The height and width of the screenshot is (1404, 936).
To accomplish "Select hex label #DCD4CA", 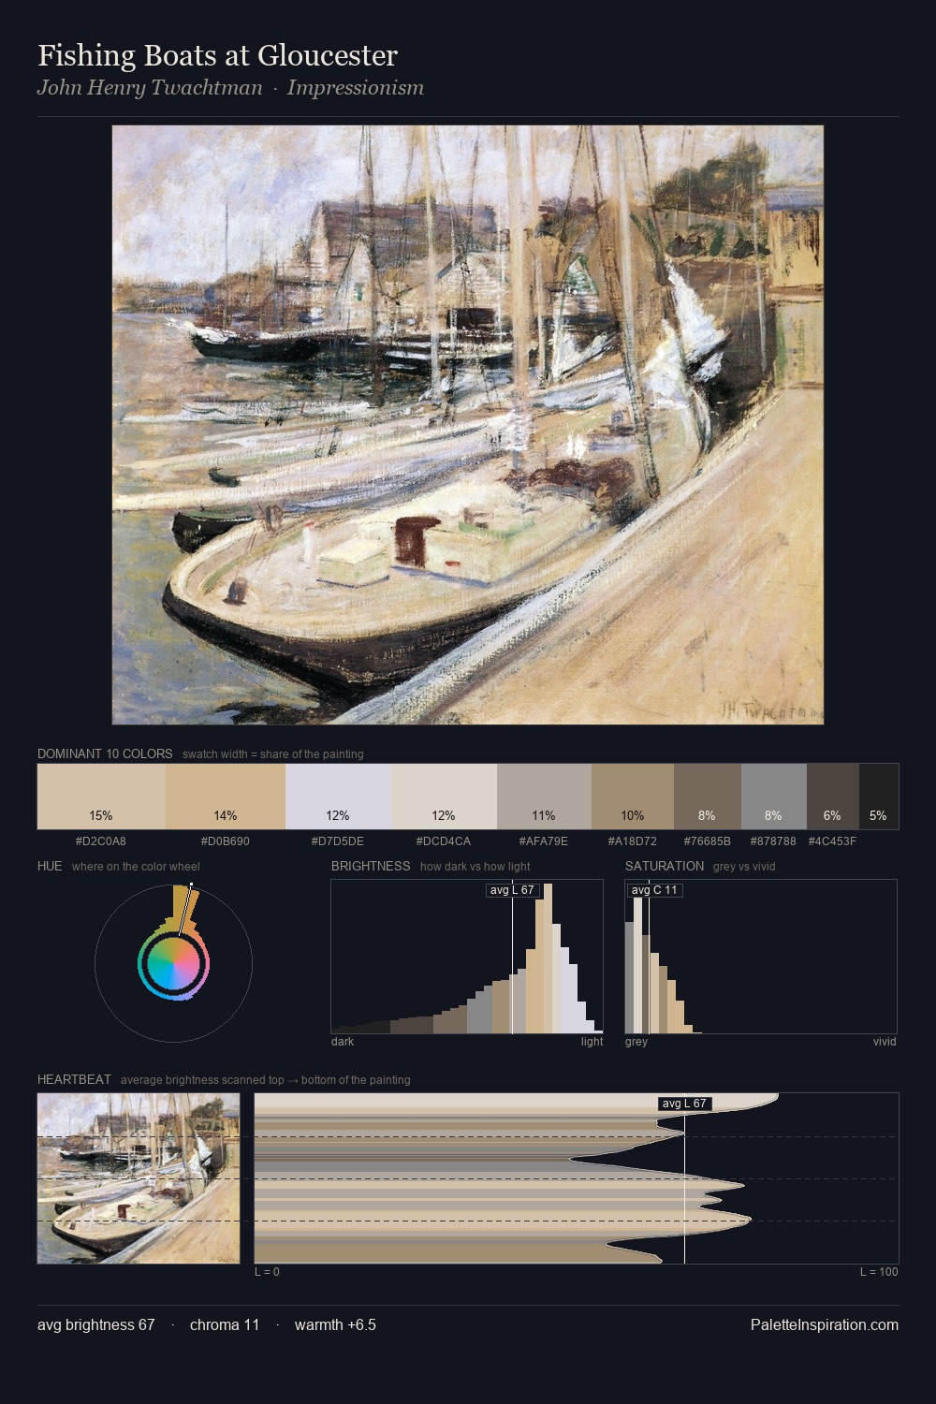I will click(x=444, y=841).
